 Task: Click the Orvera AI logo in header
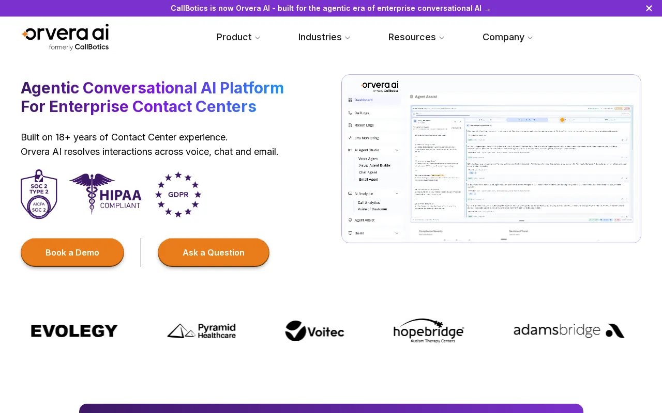click(65, 37)
